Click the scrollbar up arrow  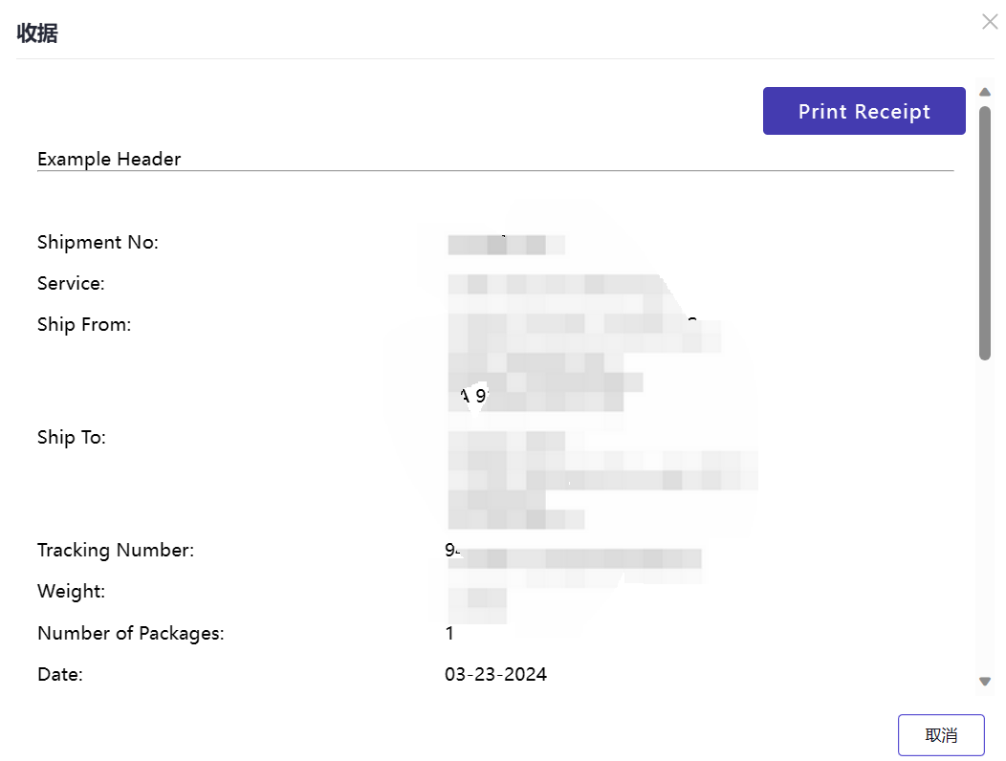(x=985, y=93)
